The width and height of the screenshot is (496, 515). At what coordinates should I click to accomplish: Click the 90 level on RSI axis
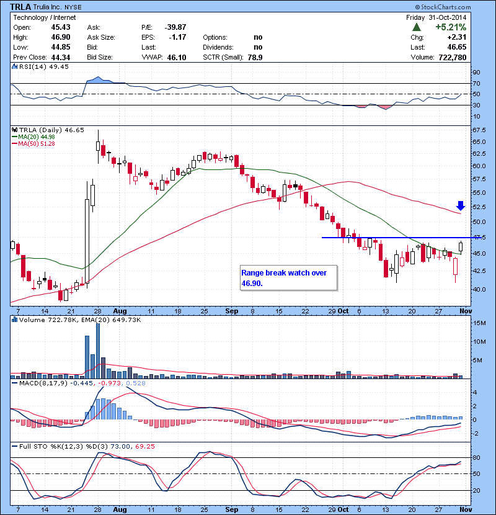pyautogui.click(x=476, y=73)
